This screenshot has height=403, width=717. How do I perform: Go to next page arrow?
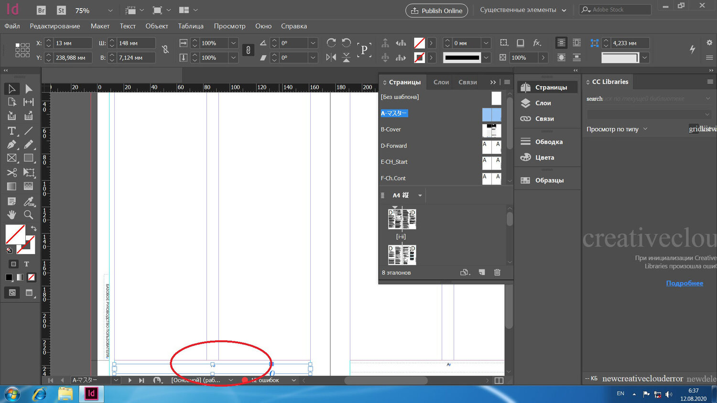(130, 380)
